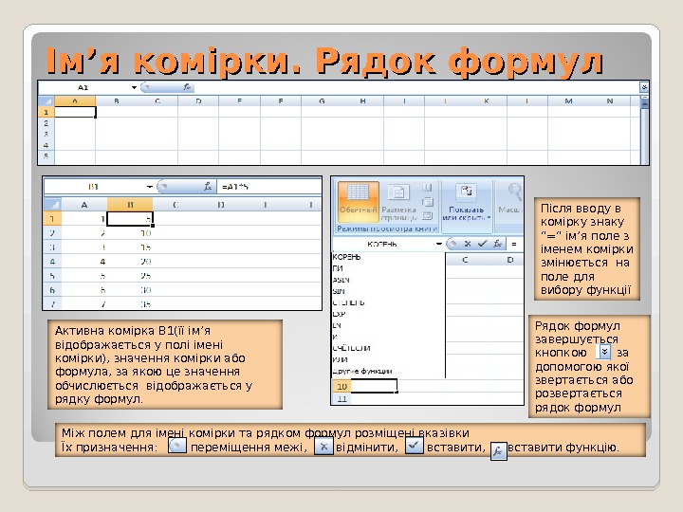Select column header M in the top spreadsheet
Viewport: 683px width, 512px height.
(x=568, y=101)
